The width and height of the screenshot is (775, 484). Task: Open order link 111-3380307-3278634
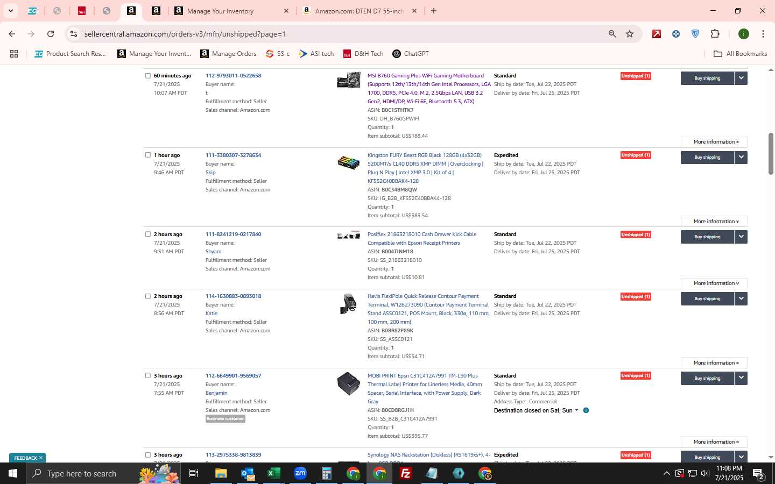coord(233,155)
